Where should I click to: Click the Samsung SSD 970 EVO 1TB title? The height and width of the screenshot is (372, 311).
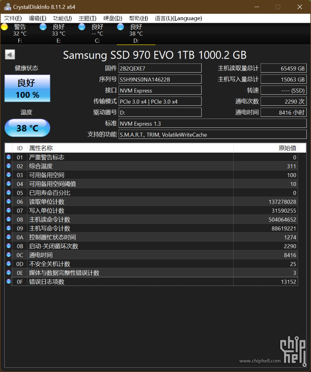tap(155, 55)
